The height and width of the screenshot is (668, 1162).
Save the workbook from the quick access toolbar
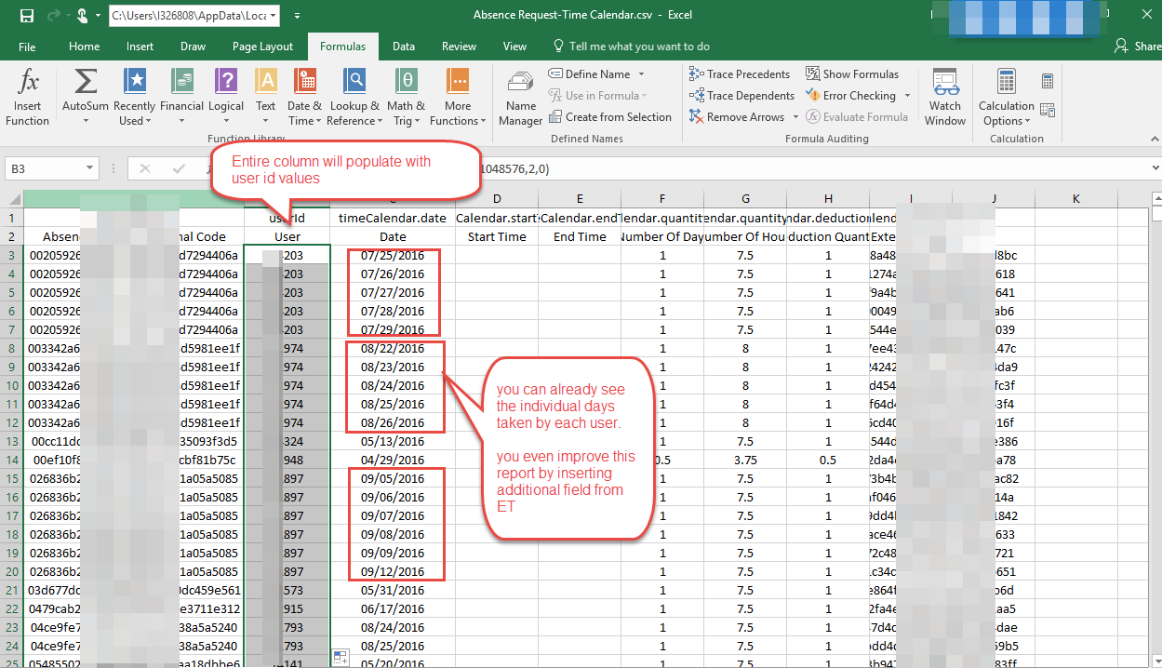click(x=27, y=16)
